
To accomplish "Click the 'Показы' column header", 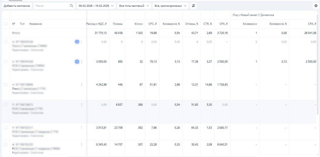I will [x=117, y=24].
